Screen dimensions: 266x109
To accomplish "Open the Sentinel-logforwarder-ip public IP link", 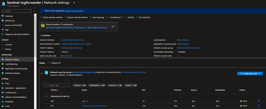I will pyautogui.click(x=72, y=48).
